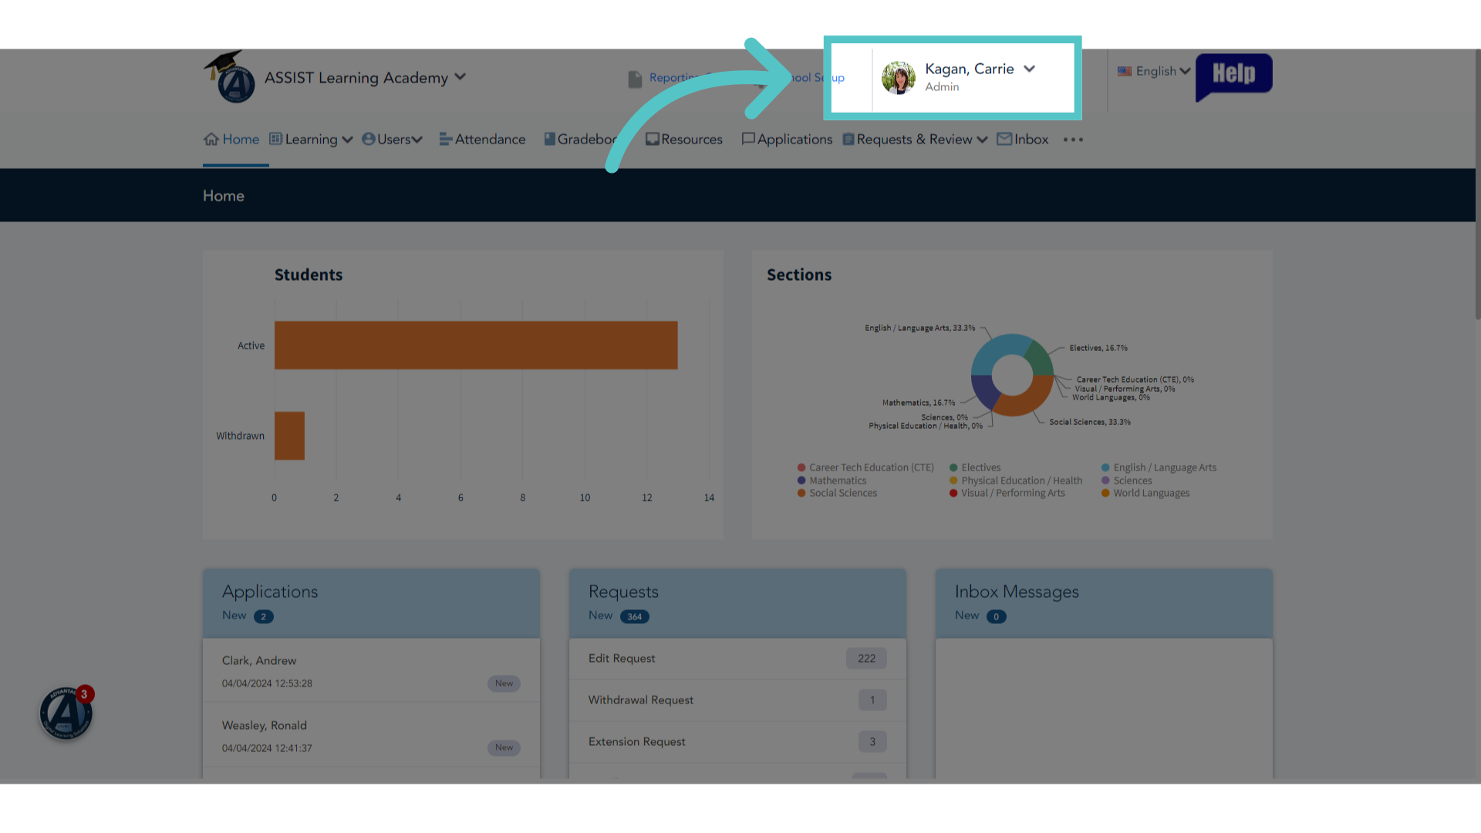The height and width of the screenshot is (833, 1481).
Task: Click the ASSIST Learning Academy logo
Action: tap(230, 77)
